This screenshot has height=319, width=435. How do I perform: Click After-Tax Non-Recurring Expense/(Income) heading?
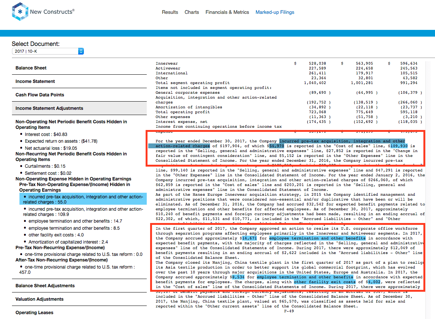(x=62, y=260)
